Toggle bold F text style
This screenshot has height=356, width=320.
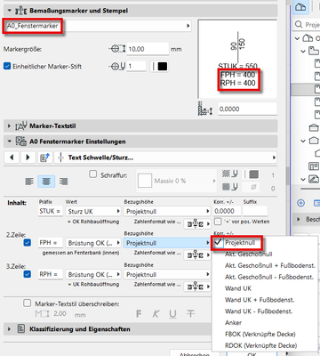139,313
